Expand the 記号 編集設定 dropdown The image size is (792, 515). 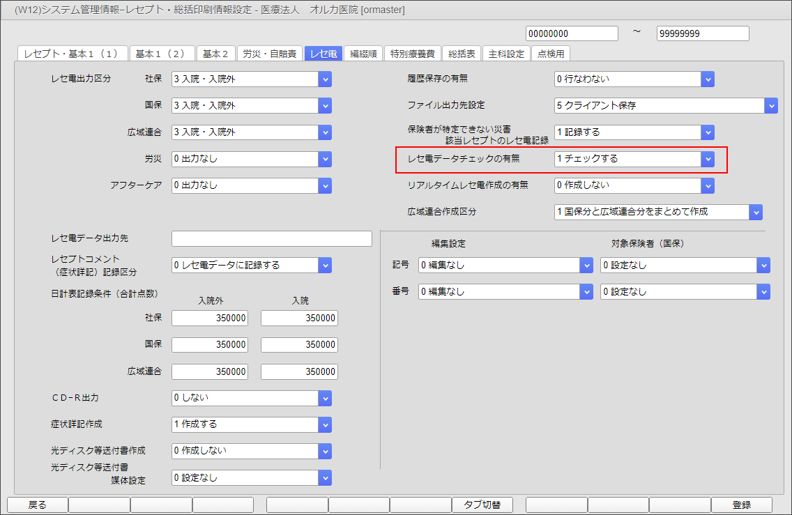coord(586,266)
